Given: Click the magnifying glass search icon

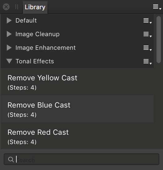Looking at the screenshot, I should (11, 159).
